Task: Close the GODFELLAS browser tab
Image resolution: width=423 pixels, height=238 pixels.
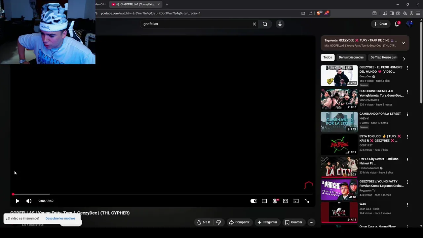Action: (159, 4)
